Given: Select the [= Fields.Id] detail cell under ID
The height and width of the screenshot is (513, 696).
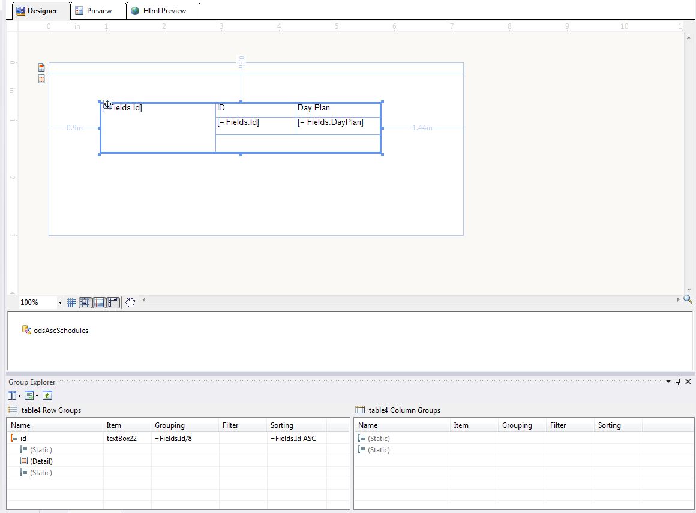Looking at the screenshot, I should (256, 125).
